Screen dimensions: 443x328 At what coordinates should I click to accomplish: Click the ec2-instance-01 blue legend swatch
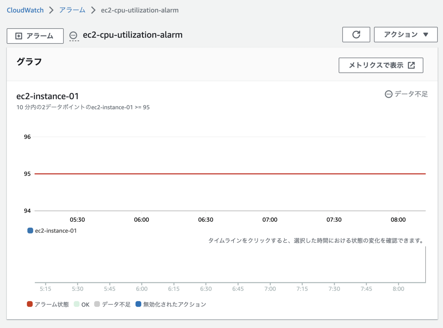click(30, 231)
